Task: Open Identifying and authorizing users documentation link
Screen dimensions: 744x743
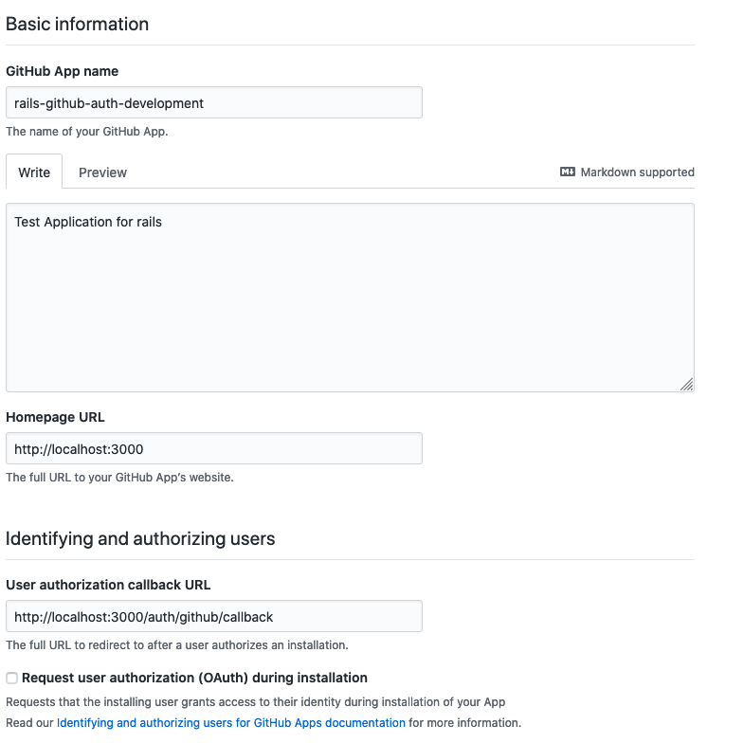Action: 231,722
